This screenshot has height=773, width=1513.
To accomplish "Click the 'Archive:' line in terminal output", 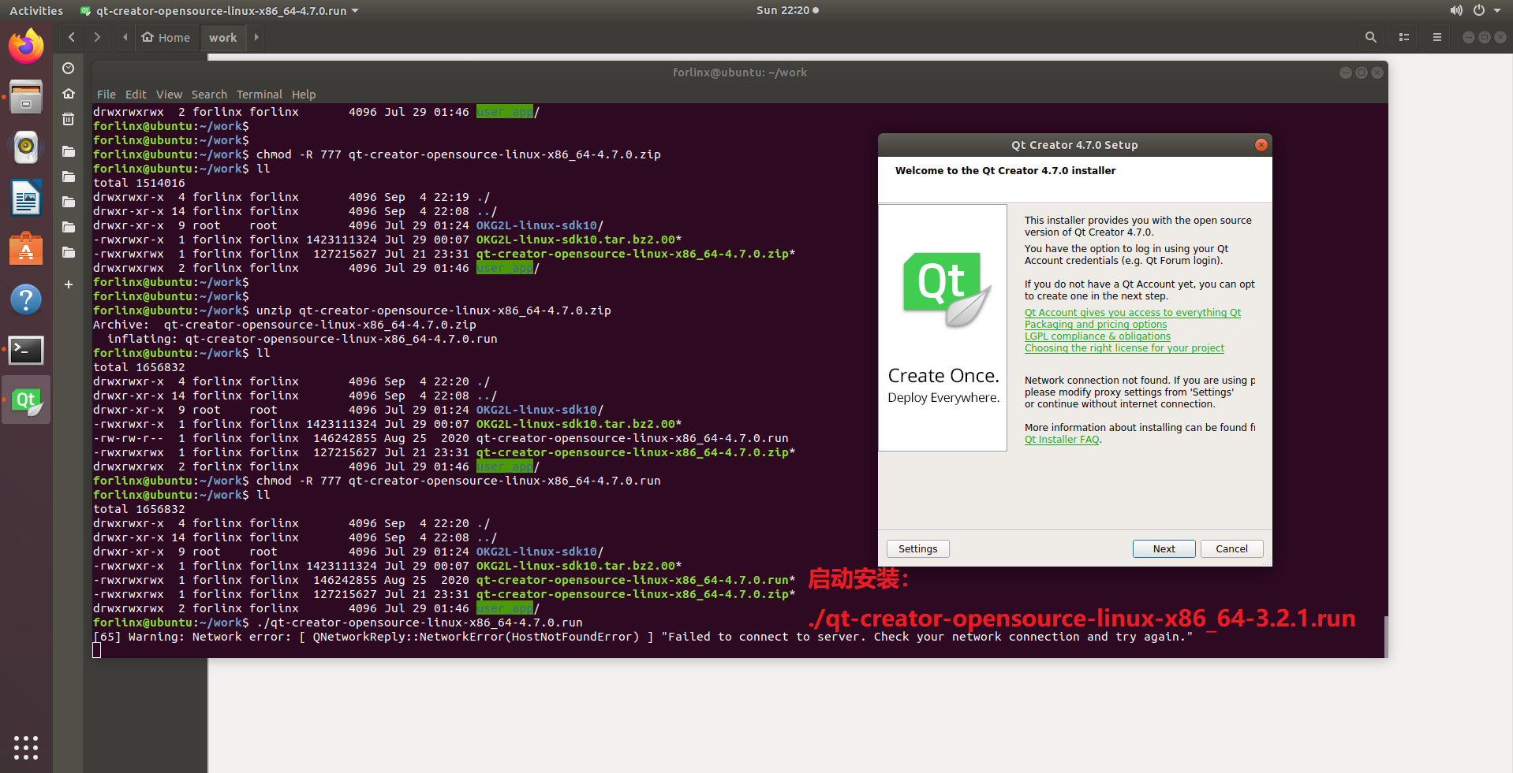I will (x=285, y=325).
